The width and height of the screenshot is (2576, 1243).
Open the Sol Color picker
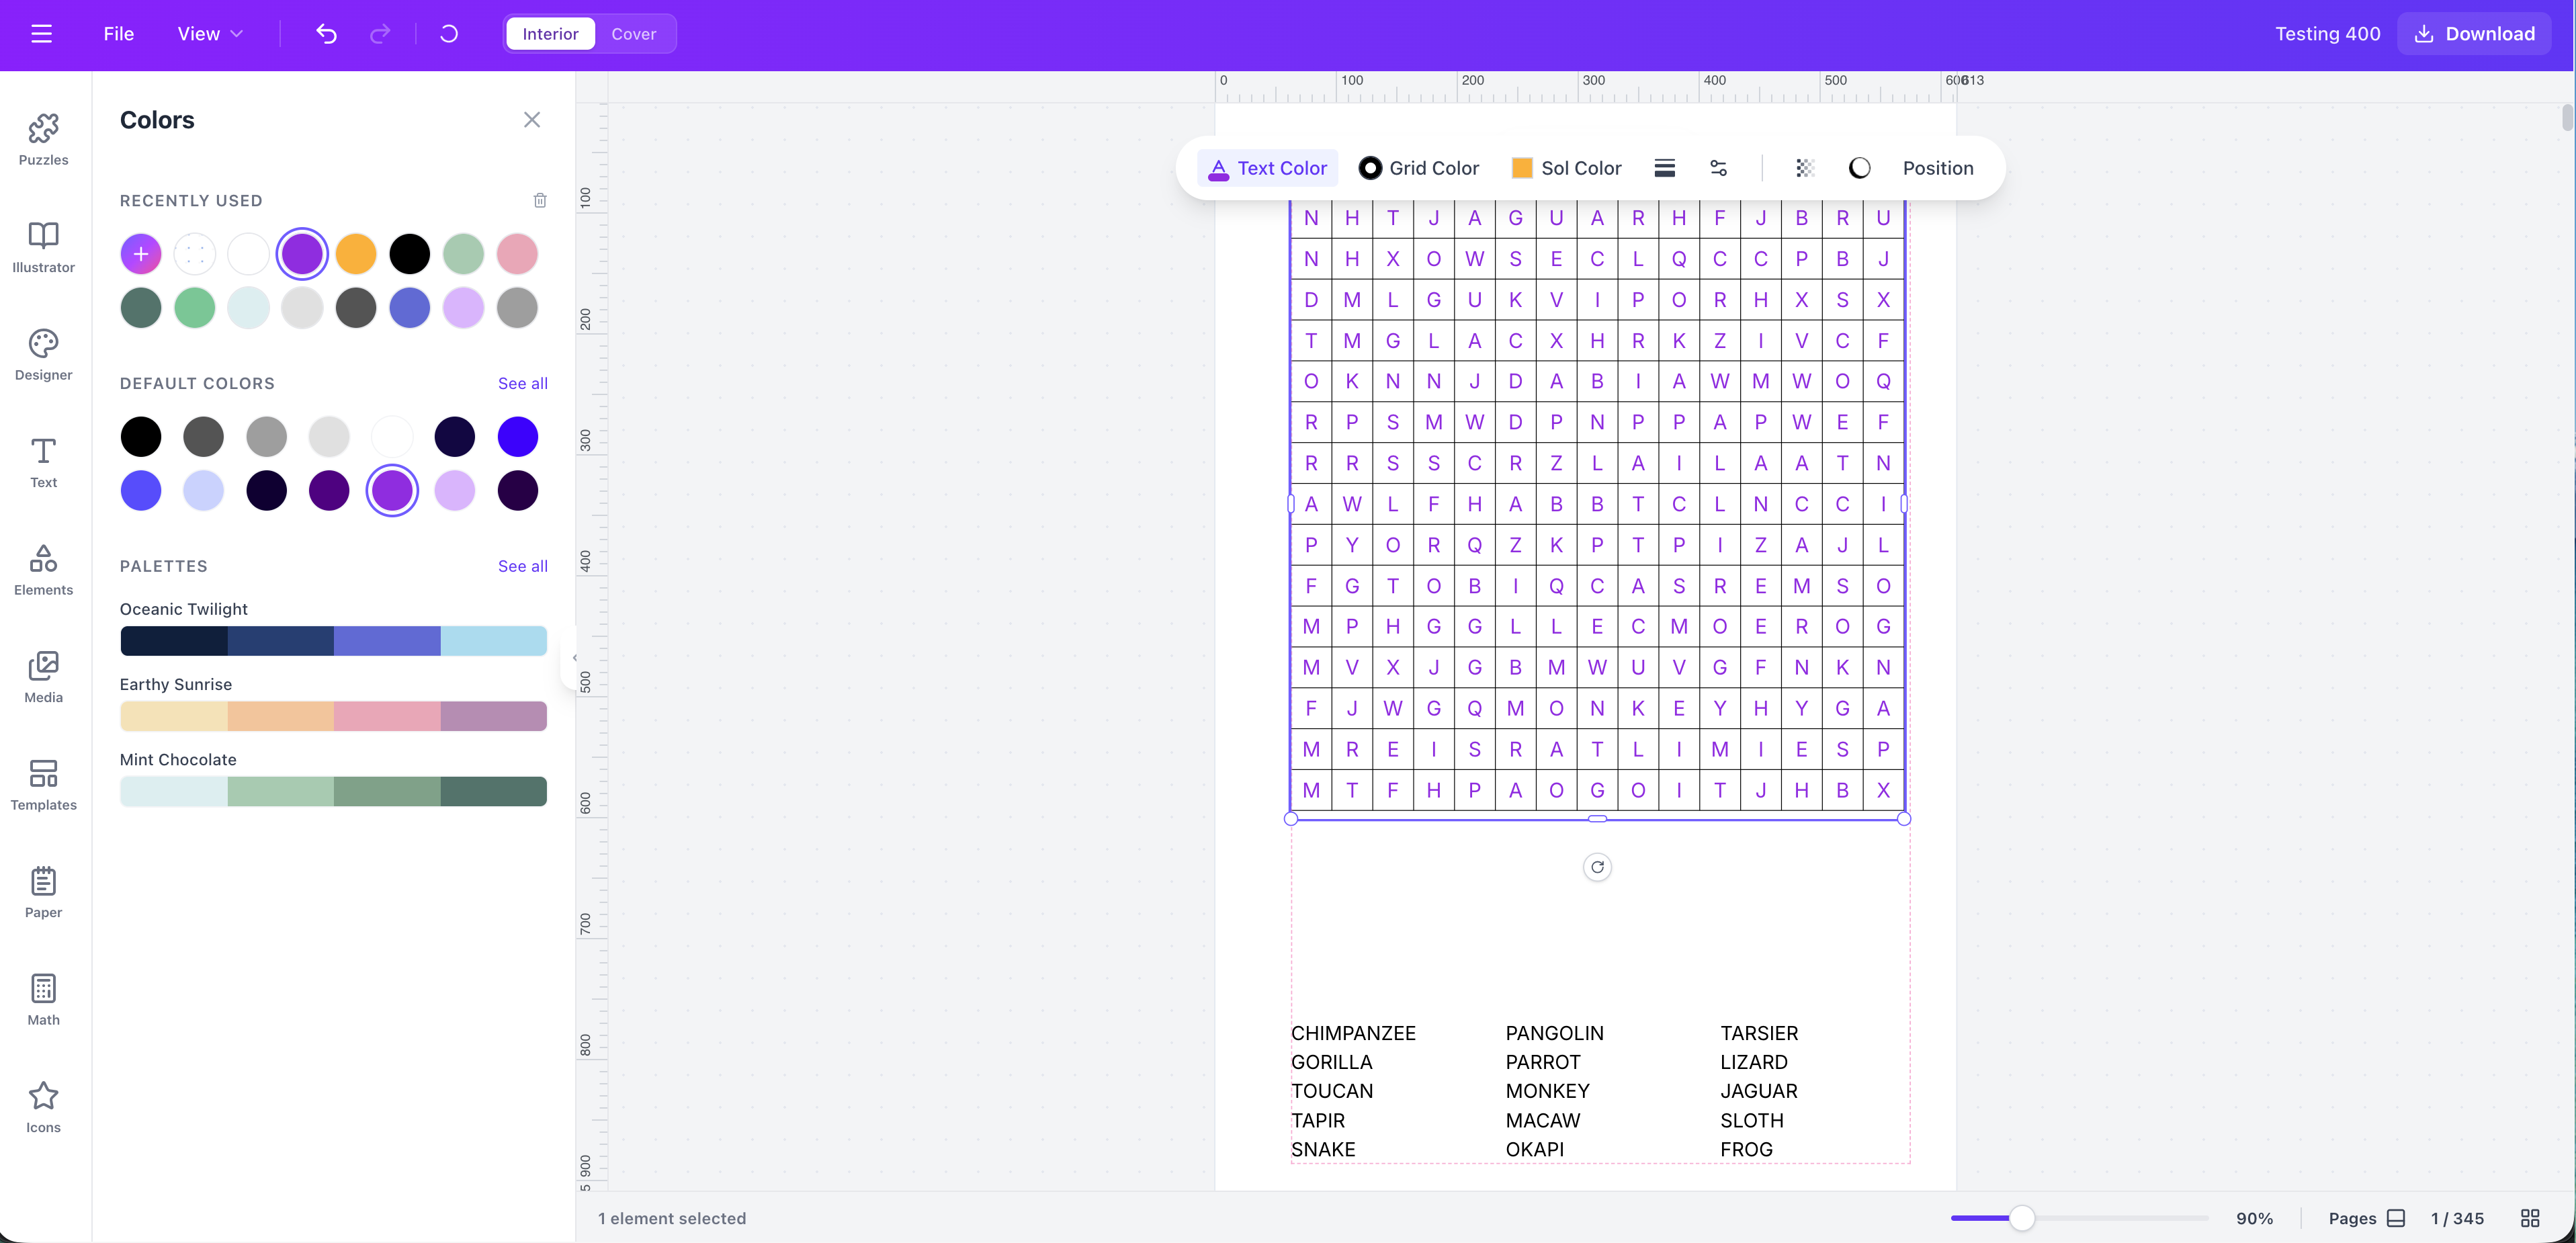click(x=1566, y=167)
